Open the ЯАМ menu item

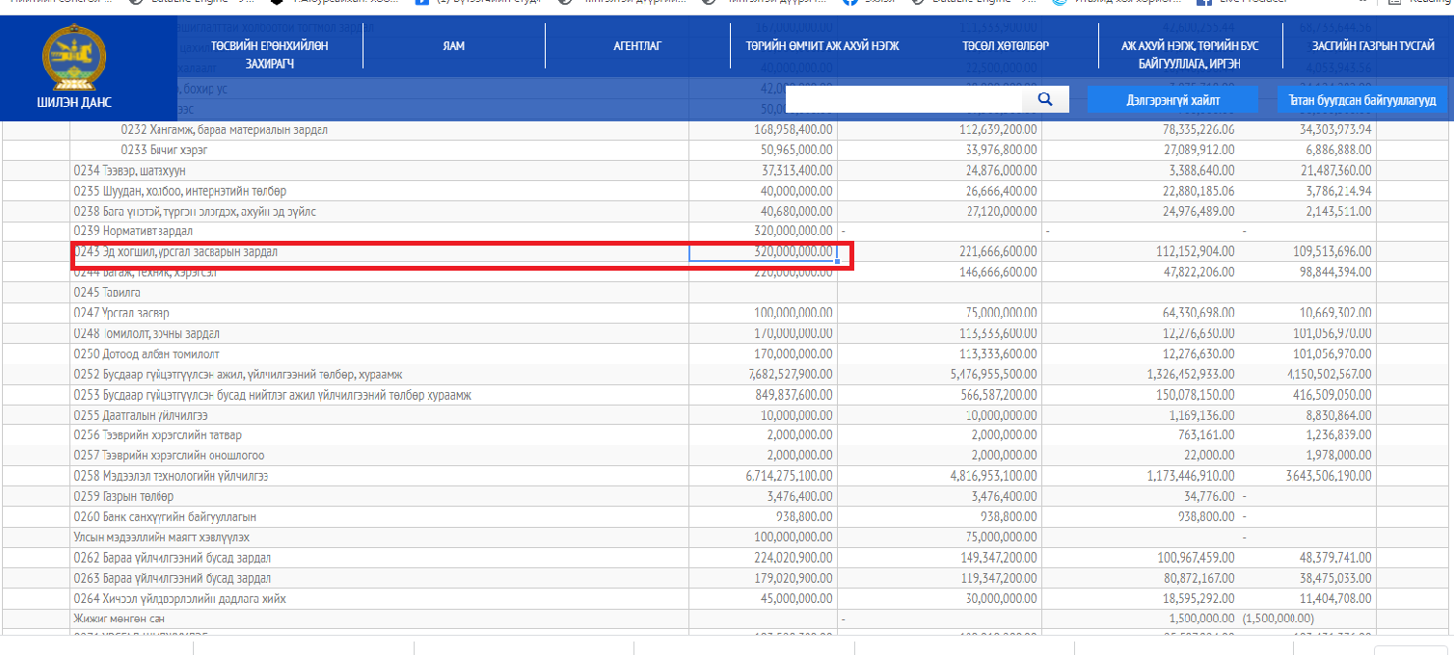coord(453,45)
